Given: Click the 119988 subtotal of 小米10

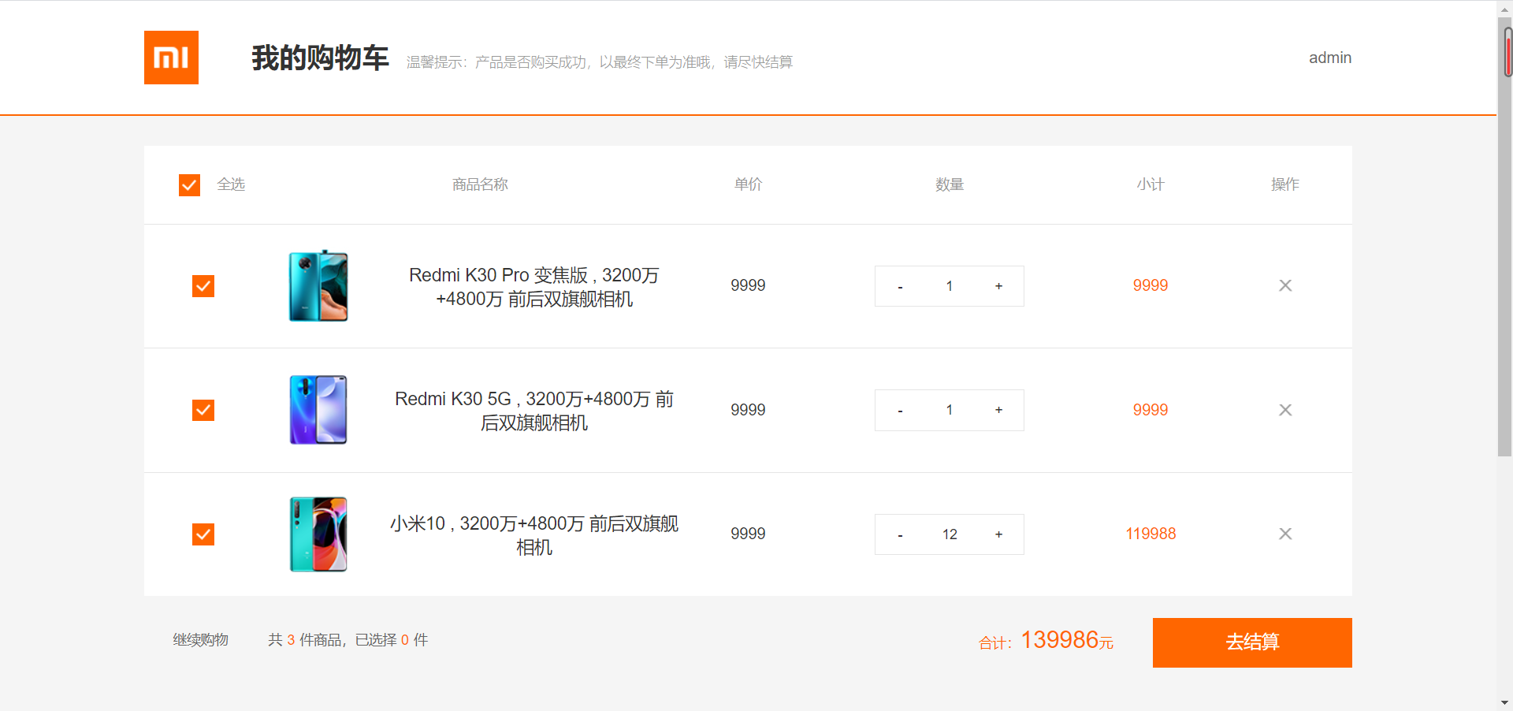Looking at the screenshot, I should click(1151, 534).
